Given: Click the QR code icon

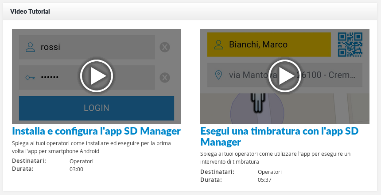Looking at the screenshot, I should 350,45.
